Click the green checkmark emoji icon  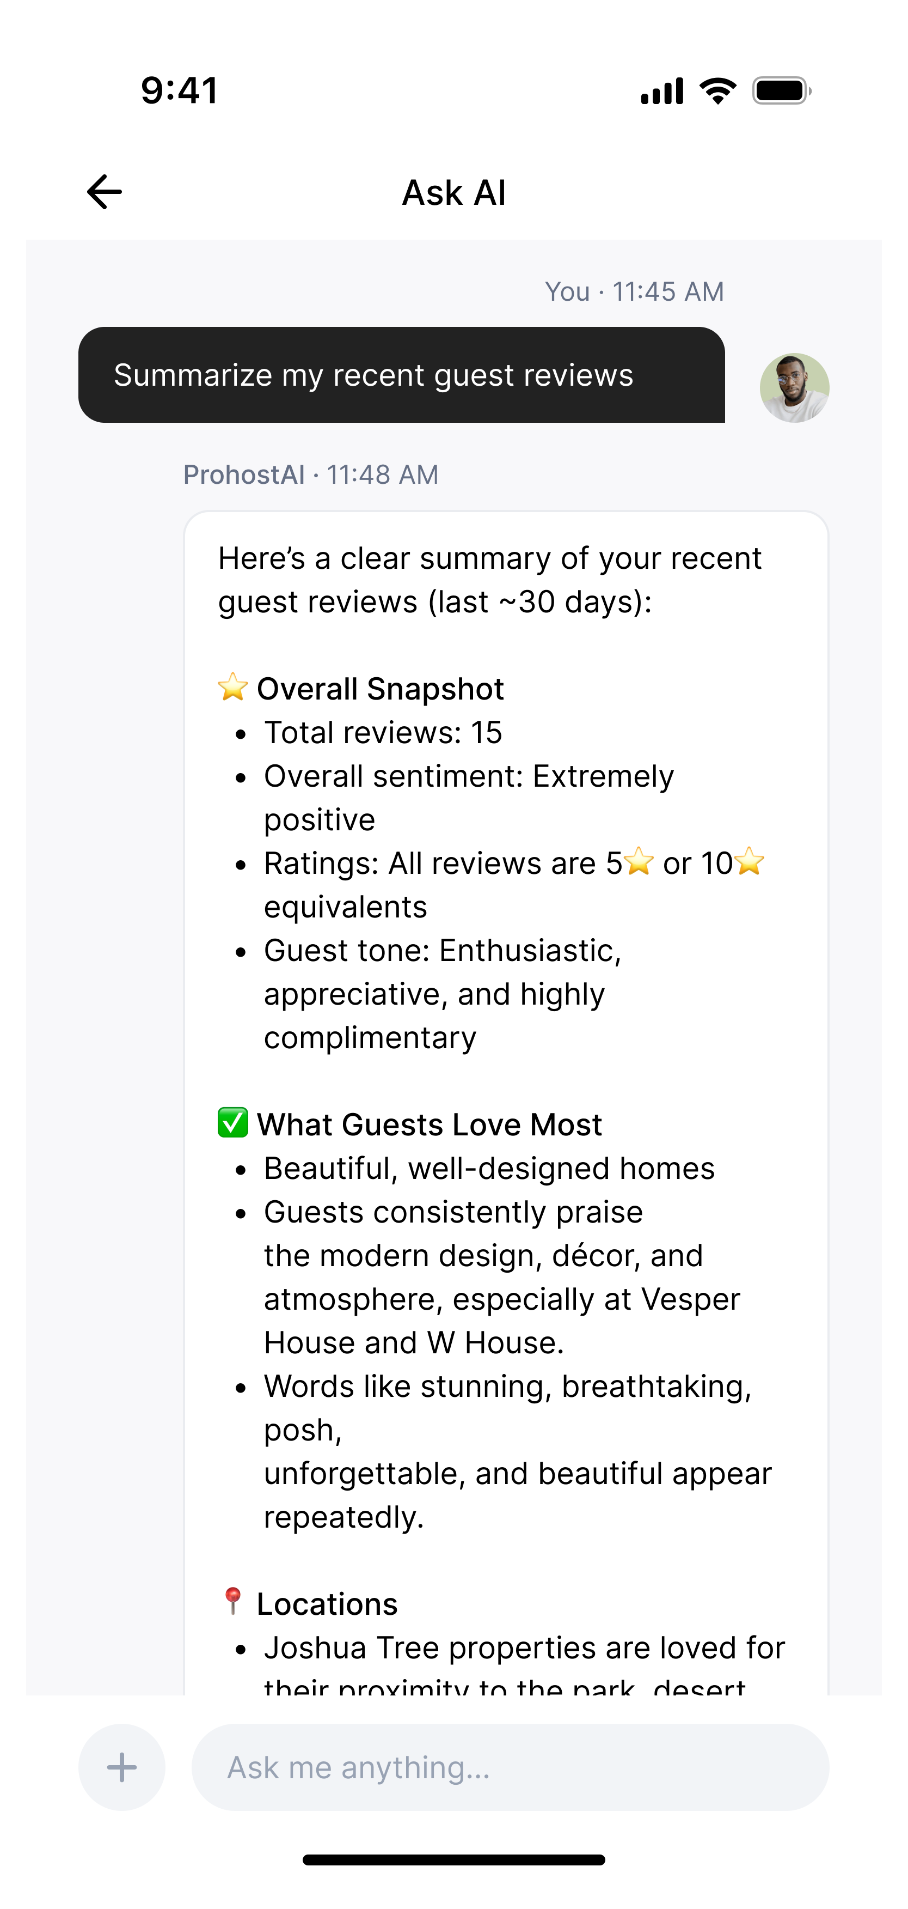(x=232, y=1123)
